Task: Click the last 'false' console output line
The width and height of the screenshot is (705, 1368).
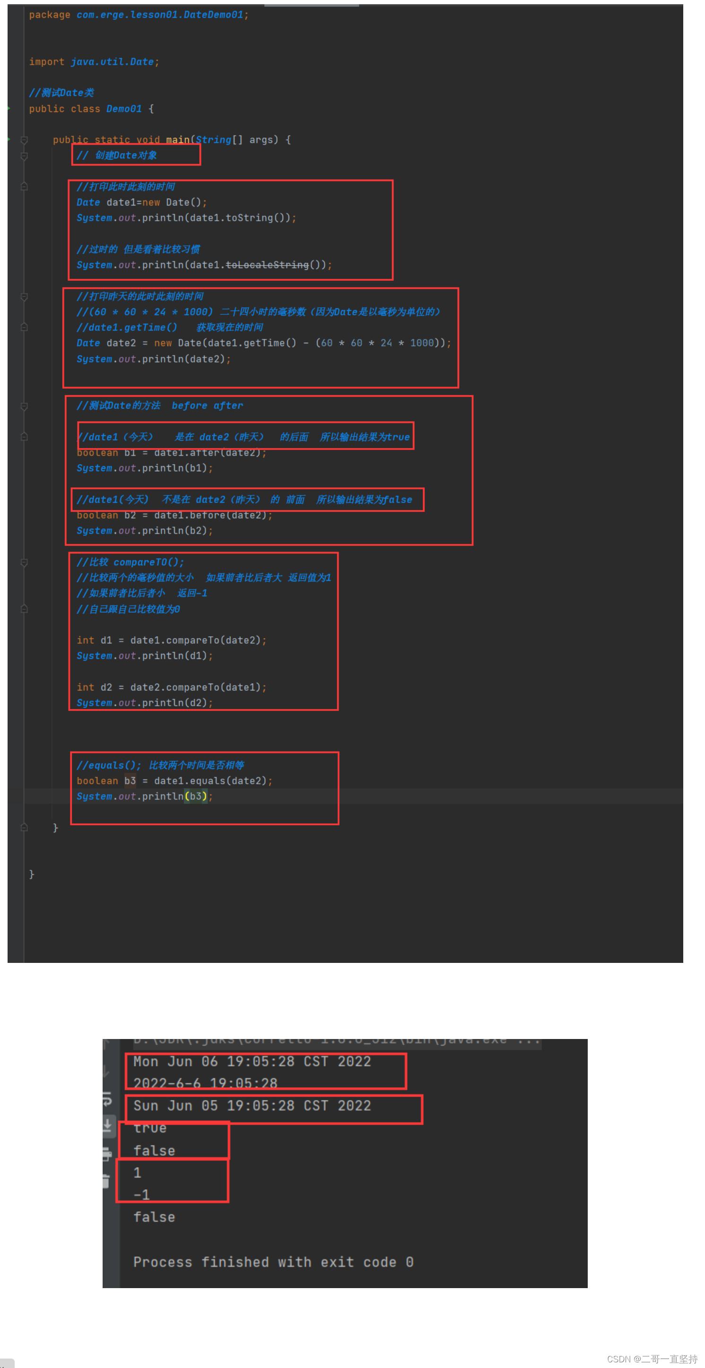Action: 154,1217
